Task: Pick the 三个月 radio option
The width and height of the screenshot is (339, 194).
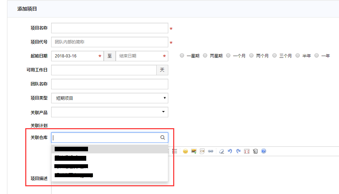Action: tap(274, 56)
